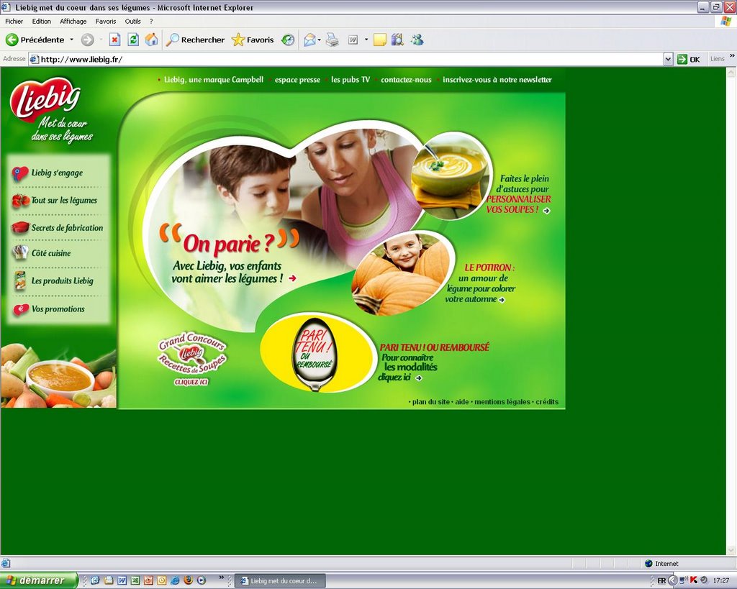Open the Outils menu

point(132,21)
